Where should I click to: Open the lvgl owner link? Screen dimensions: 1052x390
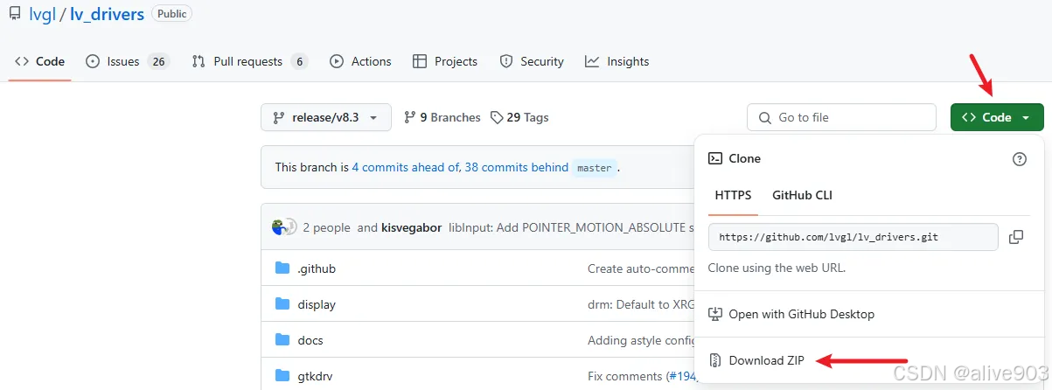coord(40,14)
